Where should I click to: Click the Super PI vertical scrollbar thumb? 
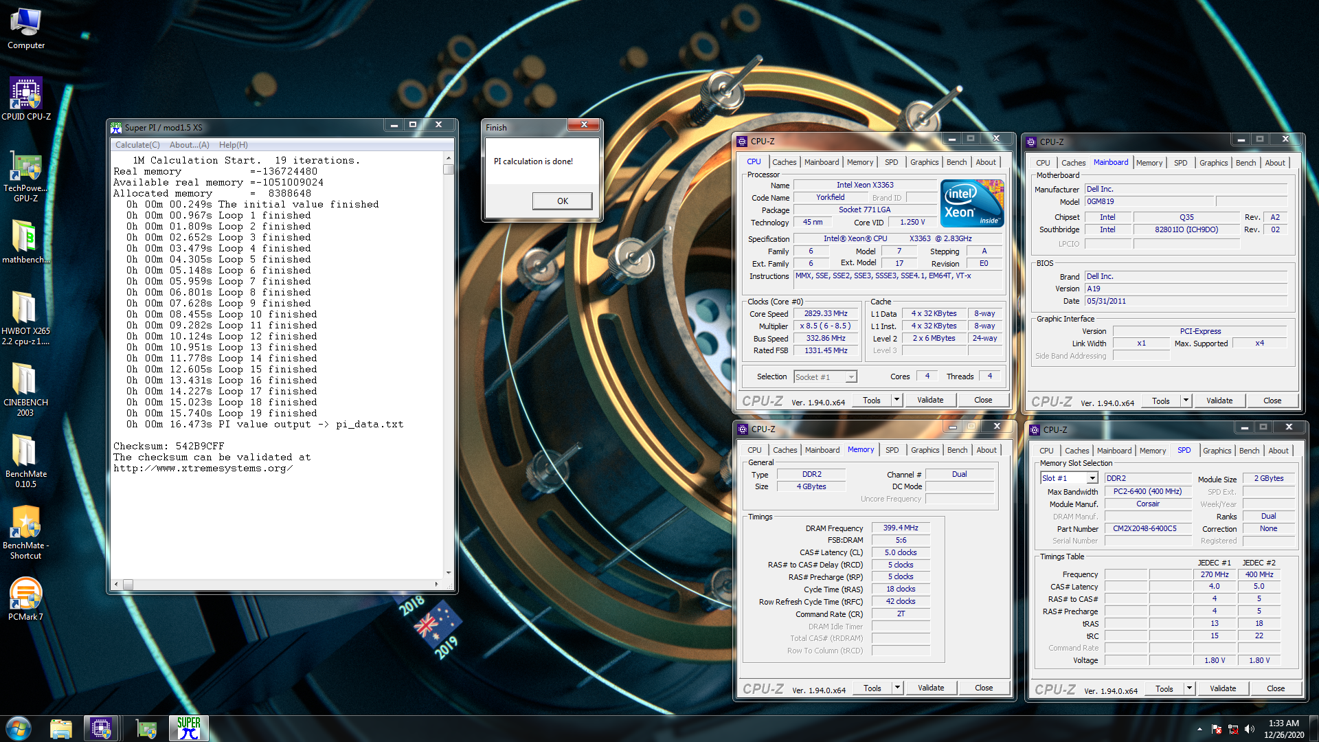pyautogui.click(x=449, y=169)
